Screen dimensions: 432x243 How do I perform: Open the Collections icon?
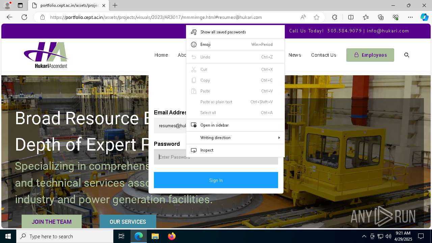(x=381, y=17)
